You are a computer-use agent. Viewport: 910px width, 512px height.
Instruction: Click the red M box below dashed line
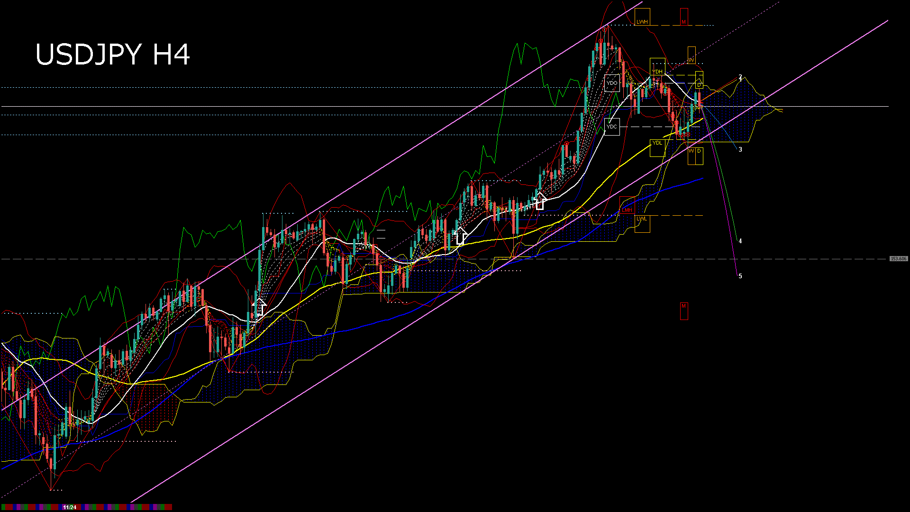click(x=683, y=311)
